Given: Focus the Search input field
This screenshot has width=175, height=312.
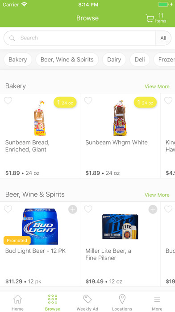Looking at the screenshot, I should 79,38.
